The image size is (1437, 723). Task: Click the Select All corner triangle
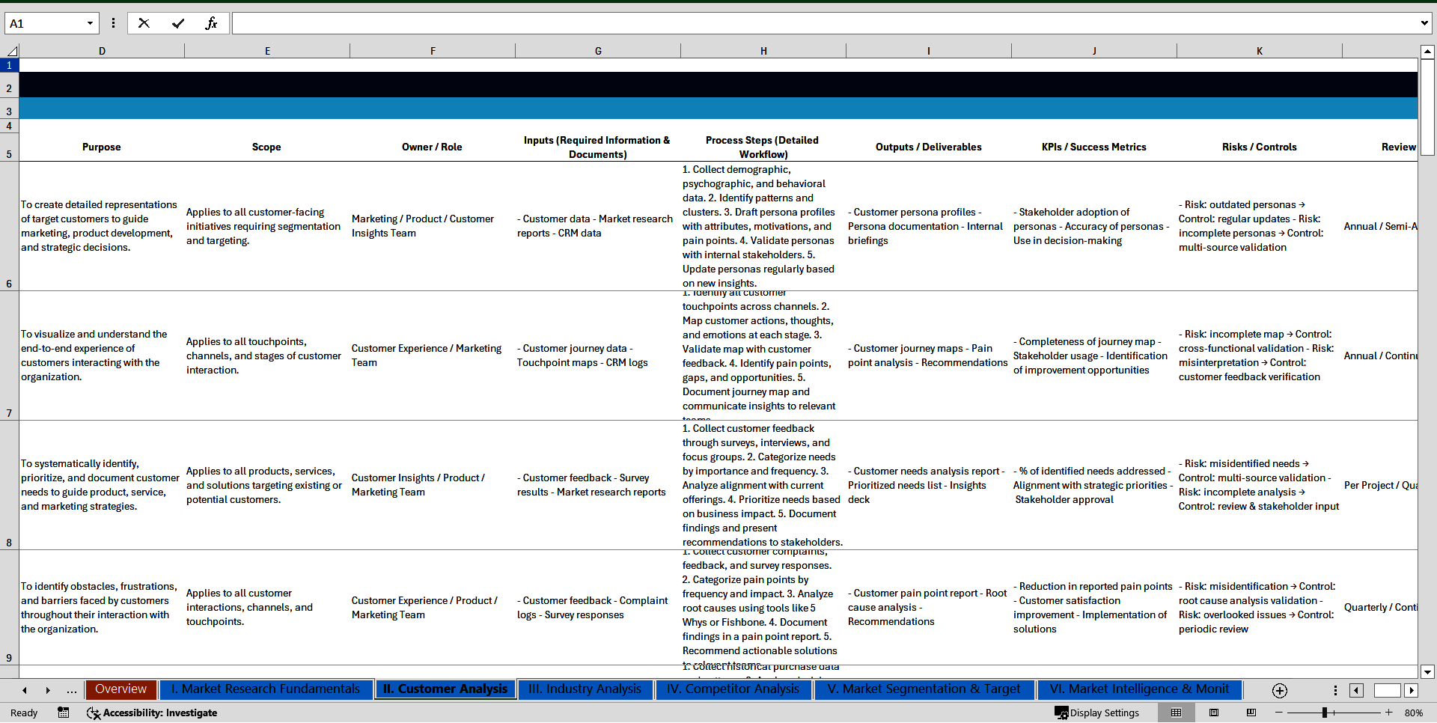tap(12, 51)
